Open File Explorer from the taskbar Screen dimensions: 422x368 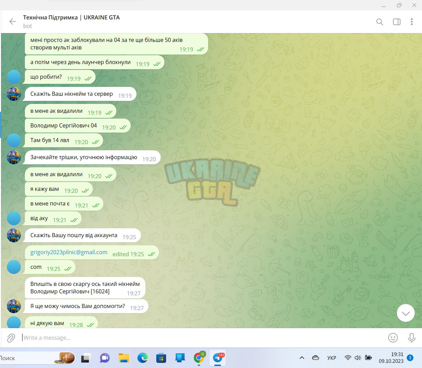click(x=123, y=358)
